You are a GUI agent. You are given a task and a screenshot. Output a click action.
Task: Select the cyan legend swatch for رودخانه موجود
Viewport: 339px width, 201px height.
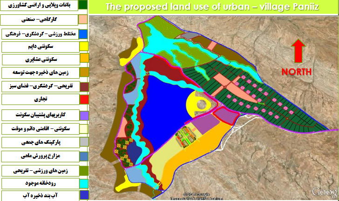pyautogui.click(x=84, y=183)
